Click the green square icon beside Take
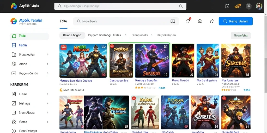Screen dimensions: 267x133 14,36
